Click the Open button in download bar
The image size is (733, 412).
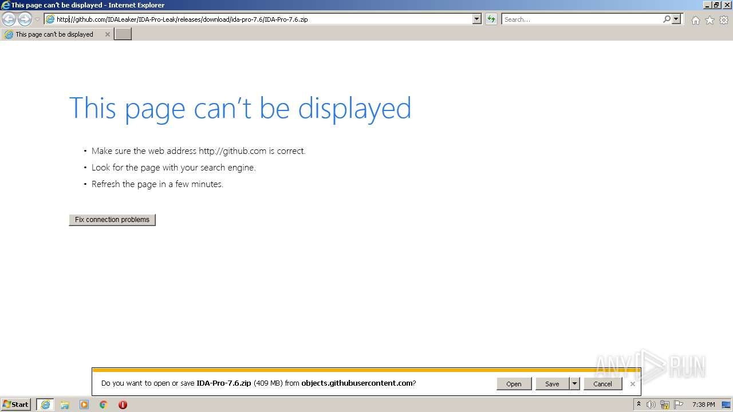click(514, 384)
